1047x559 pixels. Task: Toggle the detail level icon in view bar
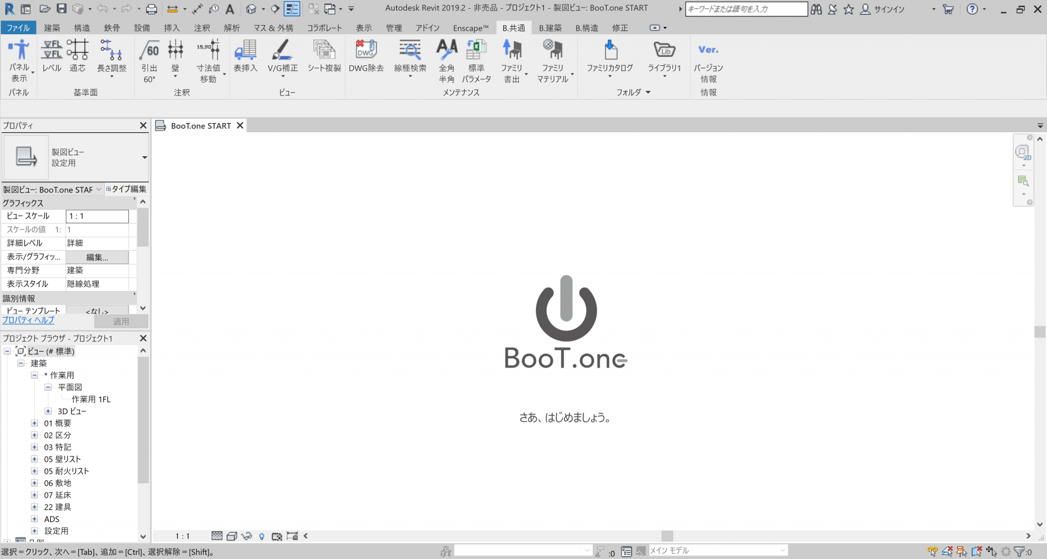(217, 536)
